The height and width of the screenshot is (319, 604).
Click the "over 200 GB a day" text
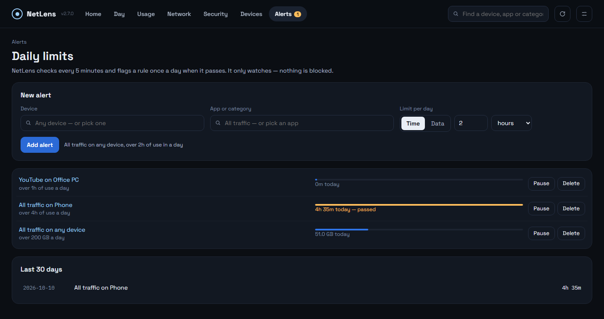coord(42,238)
